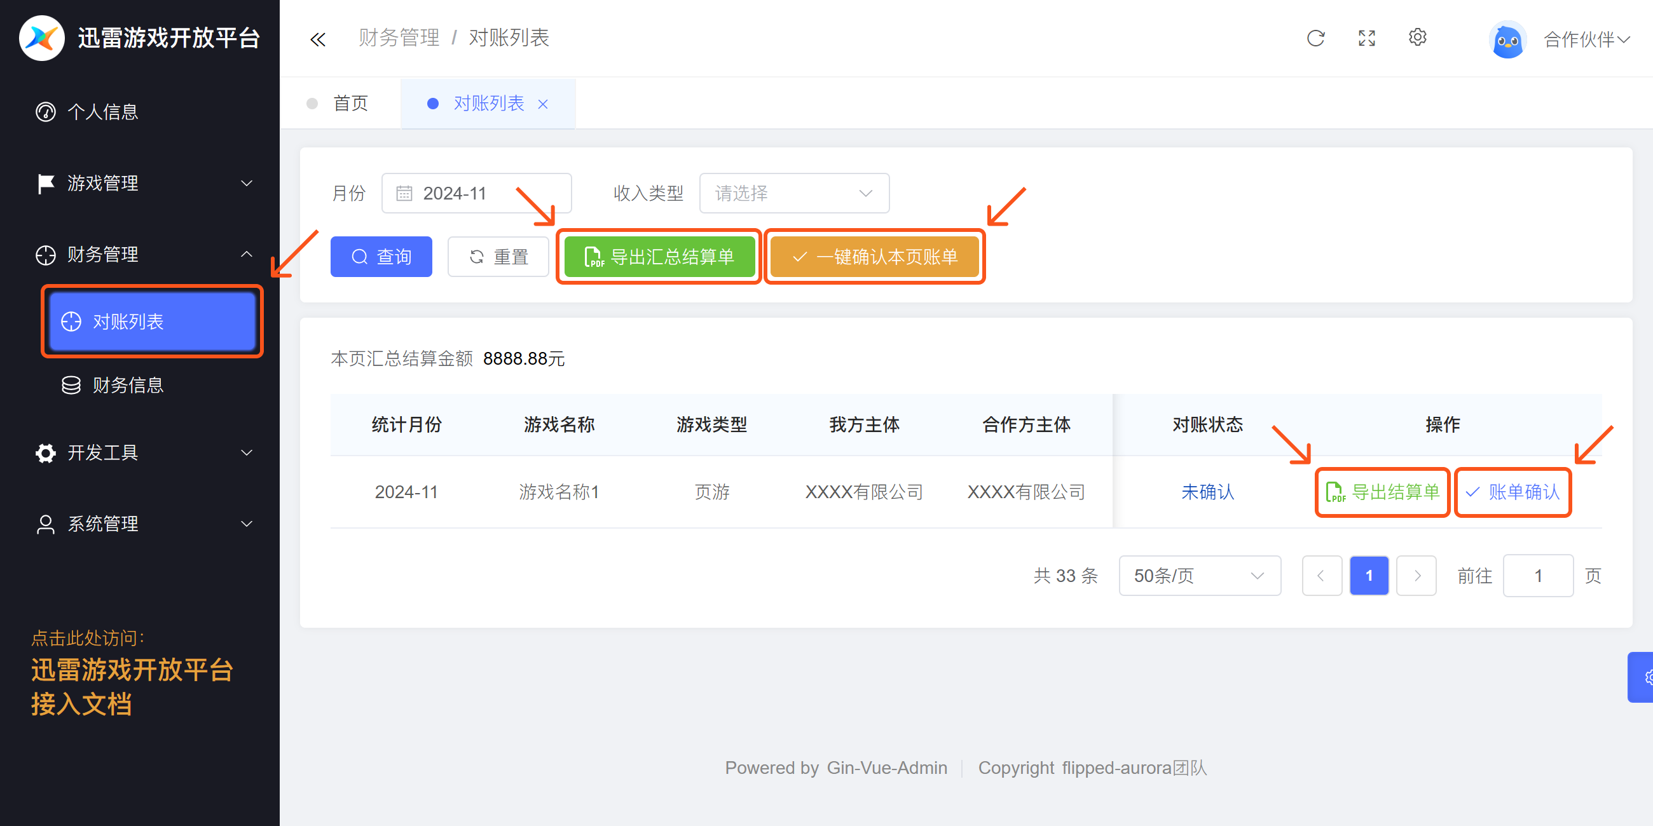This screenshot has height=826, width=1653.
Task: Toggle fullscreen with the expand icon
Action: point(1367,39)
